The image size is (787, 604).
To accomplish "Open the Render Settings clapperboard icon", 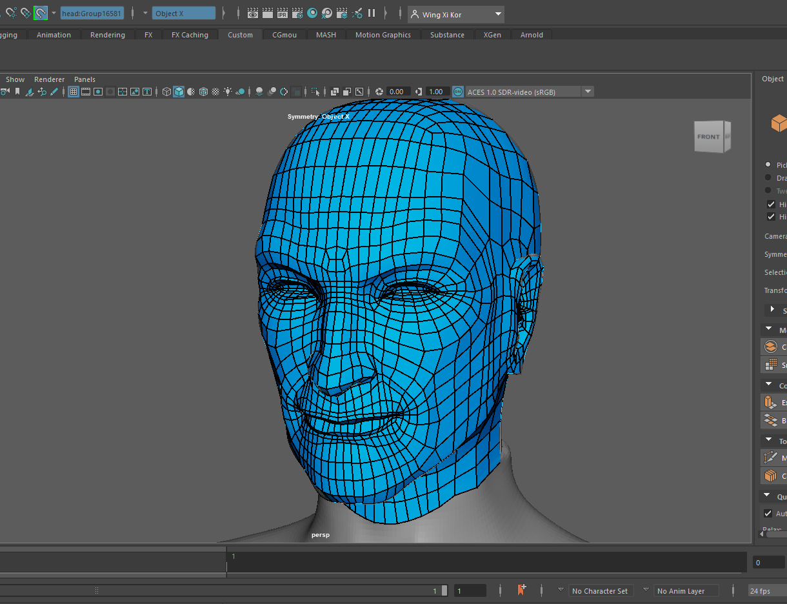I will click(297, 13).
